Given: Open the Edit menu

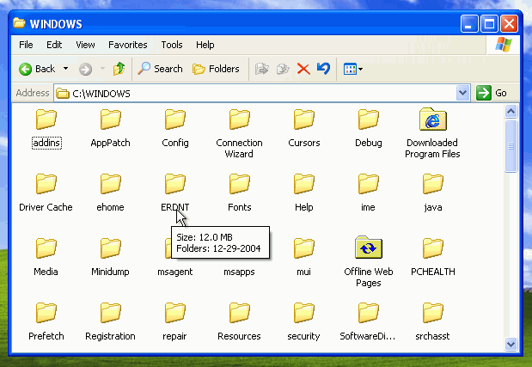Looking at the screenshot, I should [x=54, y=45].
